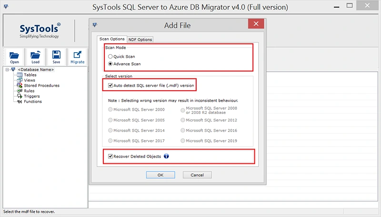Maximize the main application window
381x217 pixels.
pos(350,6)
